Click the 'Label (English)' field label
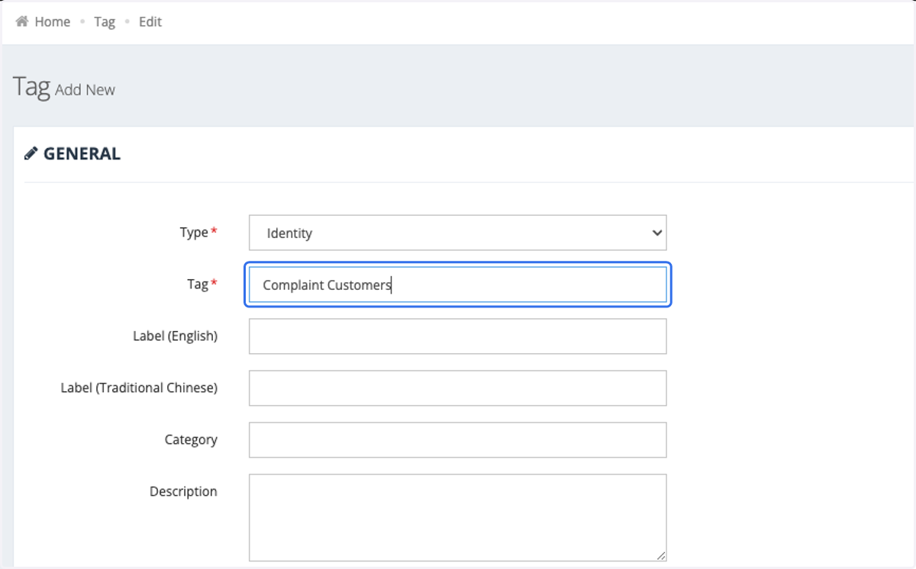 175,336
